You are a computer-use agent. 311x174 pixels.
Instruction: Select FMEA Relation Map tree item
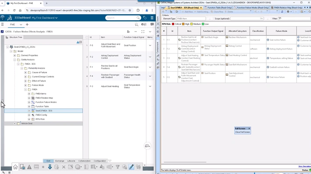click(44, 98)
